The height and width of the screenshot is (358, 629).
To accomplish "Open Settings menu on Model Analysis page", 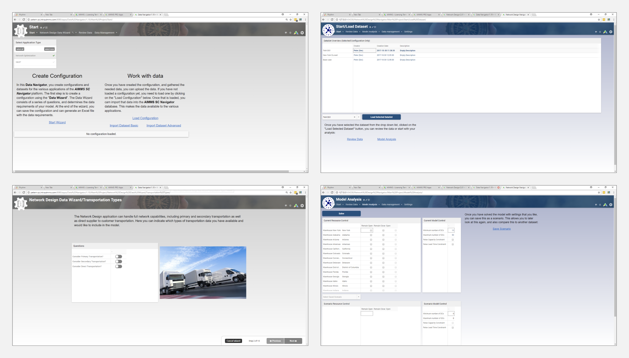I will click(408, 205).
